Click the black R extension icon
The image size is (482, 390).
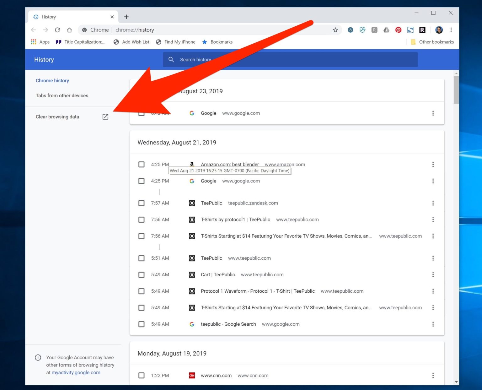coord(422,30)
